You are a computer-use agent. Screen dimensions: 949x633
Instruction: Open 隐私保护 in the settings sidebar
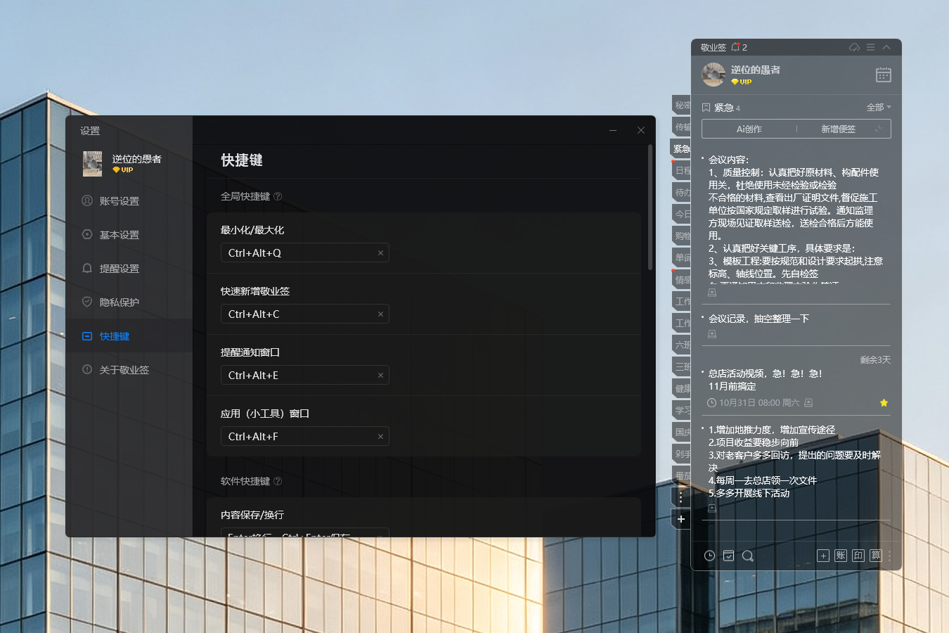tap(129, 302)
